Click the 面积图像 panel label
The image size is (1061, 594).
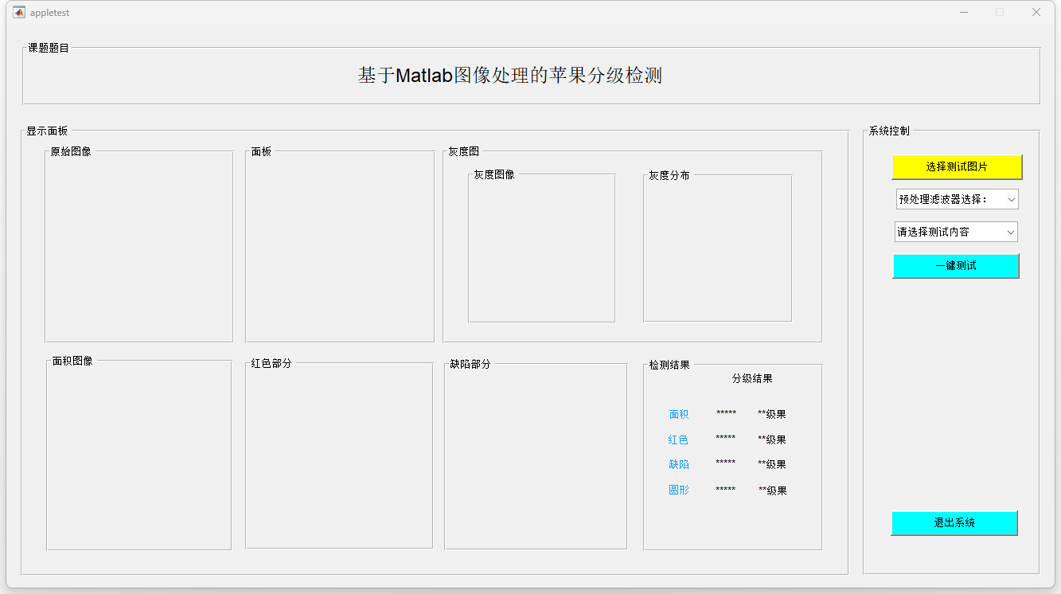click(x=72, y=361)
